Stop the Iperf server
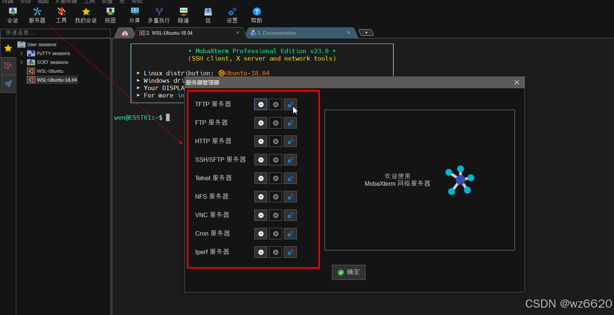 (x=275, y=252)
